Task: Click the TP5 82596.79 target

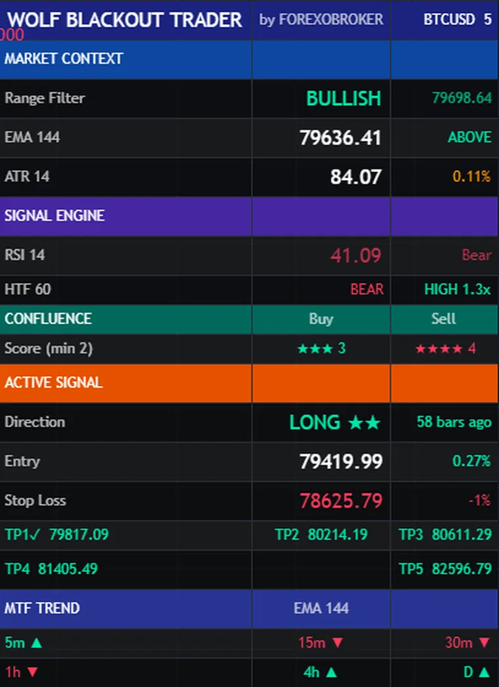Action: click(445, 569)
